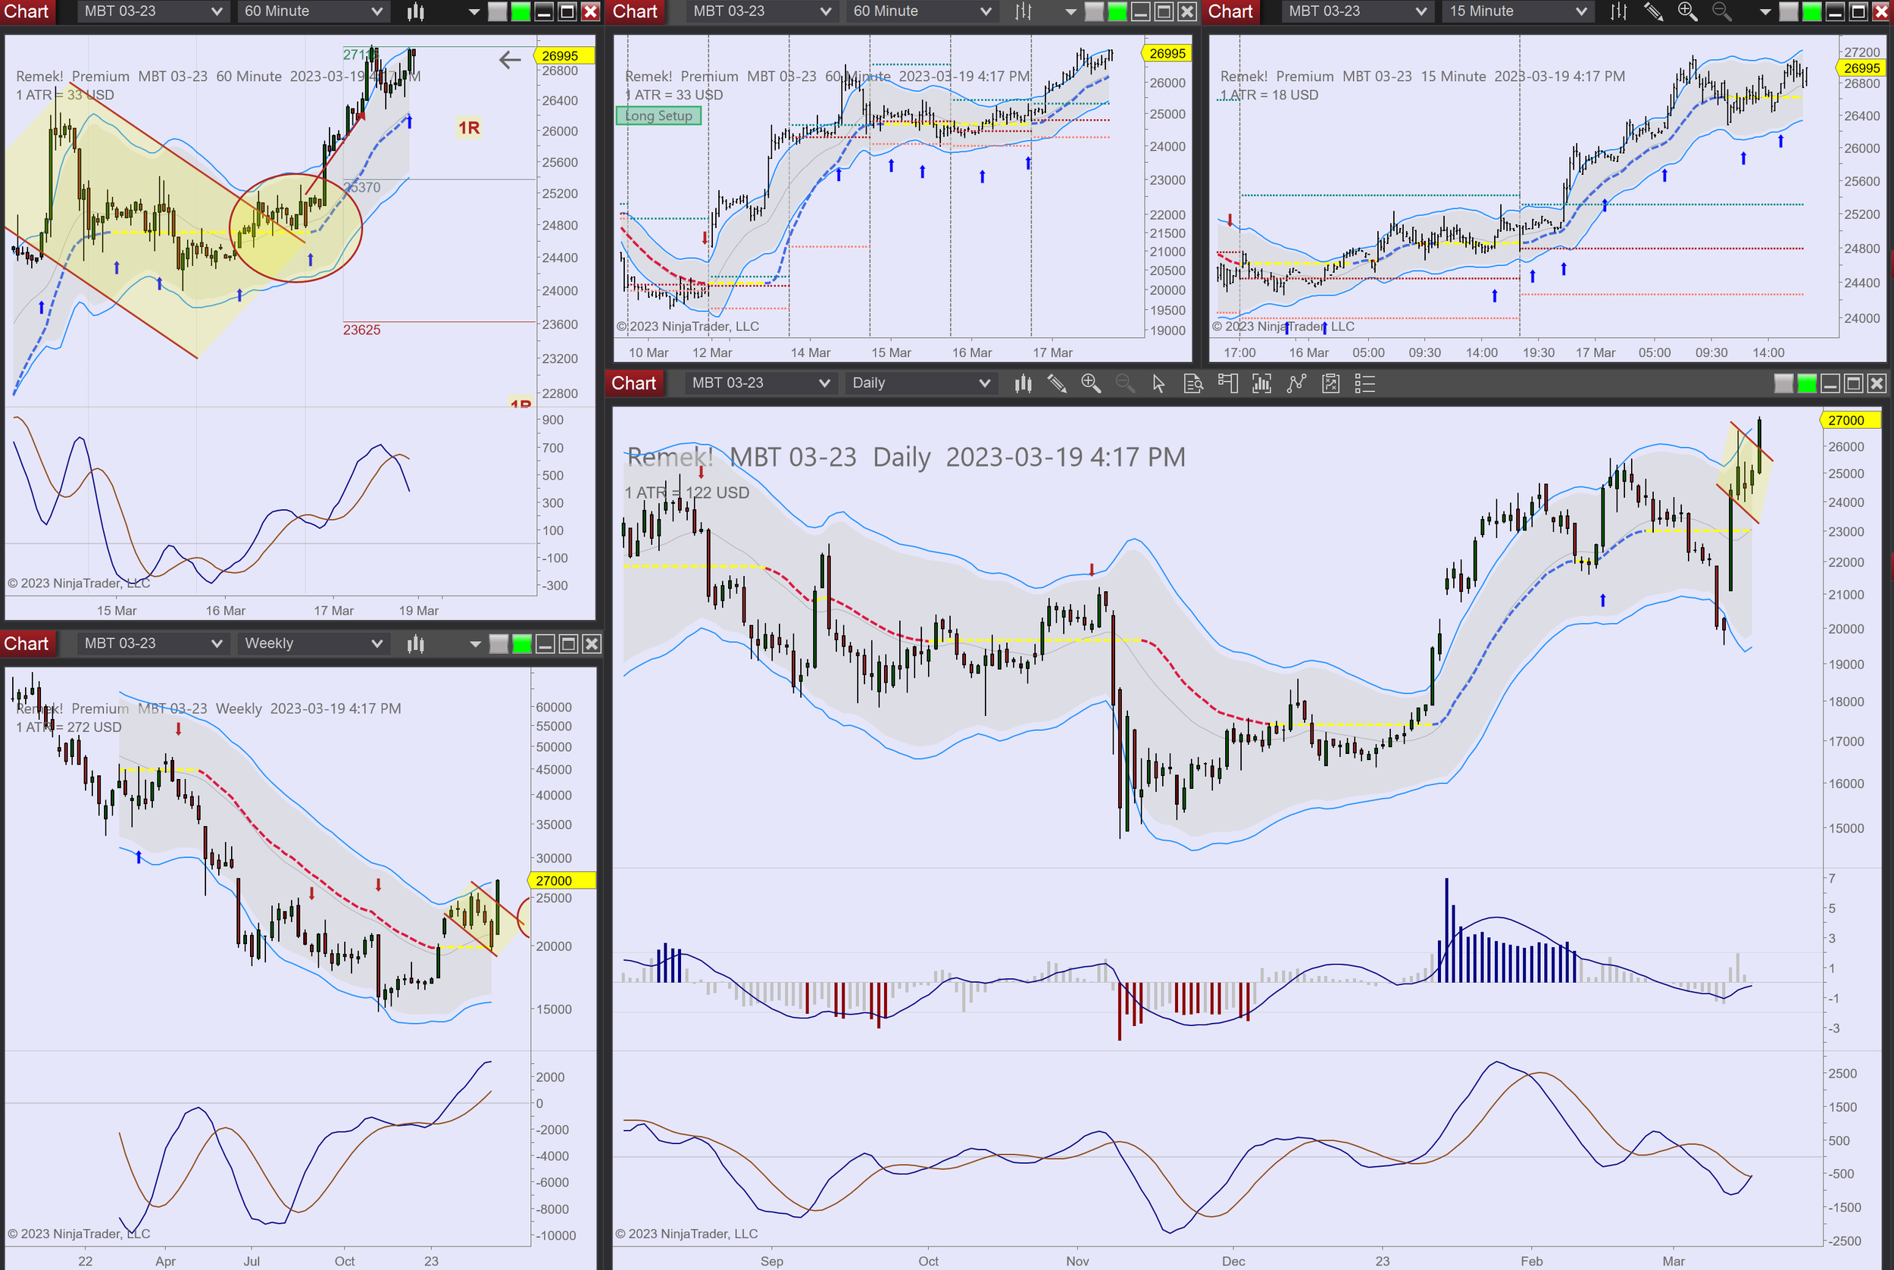Open the 15 Minute interval dropdown
The image size is (1894, 1270).
click(x=1517, y=11)
